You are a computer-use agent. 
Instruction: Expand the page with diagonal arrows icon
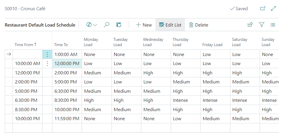(x=274, y=9)
